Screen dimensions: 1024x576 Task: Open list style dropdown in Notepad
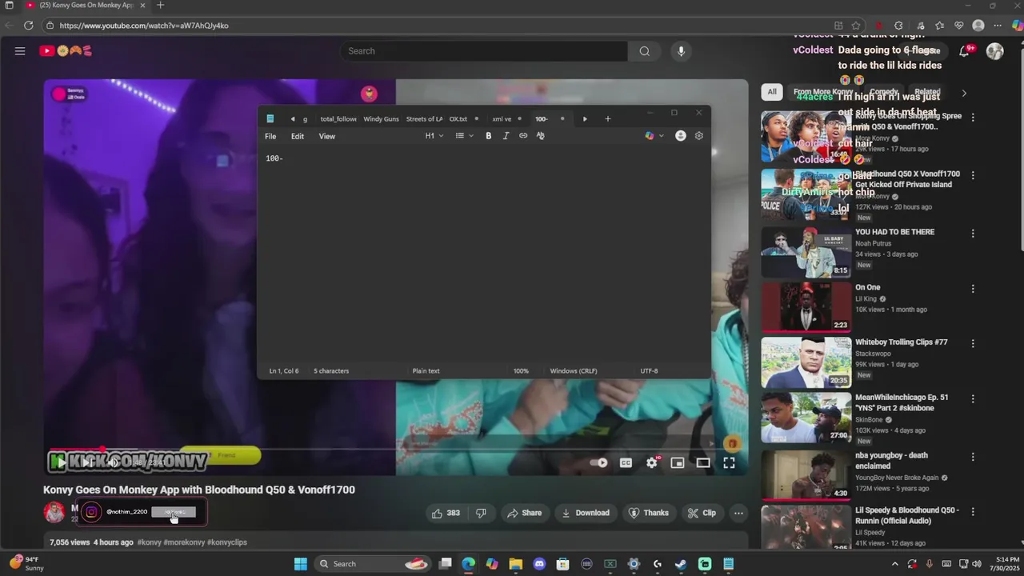pos(464,136)
